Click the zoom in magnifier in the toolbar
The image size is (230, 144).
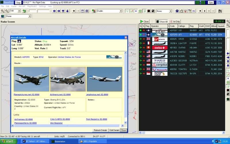tap(2, 11)
